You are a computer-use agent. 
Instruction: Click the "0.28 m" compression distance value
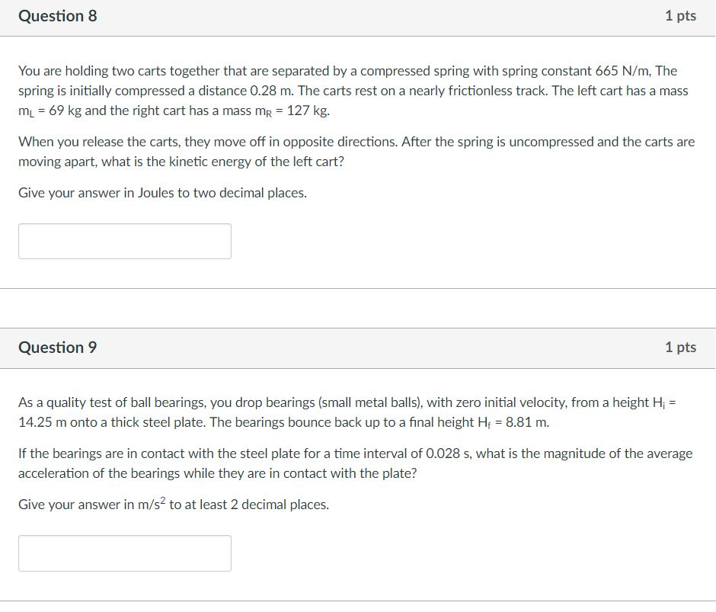coord(254,91)
